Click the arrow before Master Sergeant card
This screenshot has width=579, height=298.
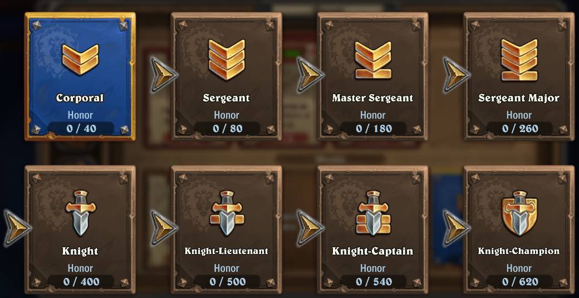click(x=310, y=74)
